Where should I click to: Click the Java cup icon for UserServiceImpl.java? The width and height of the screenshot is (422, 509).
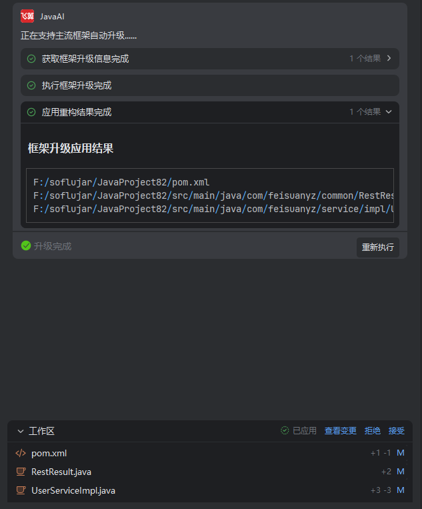[x=21, y=490]
